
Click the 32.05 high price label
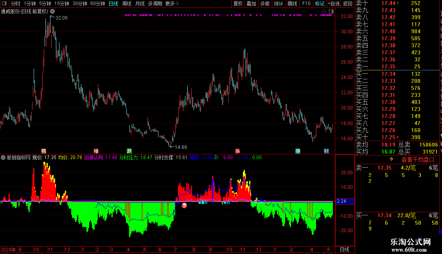click(x=62, y=18)
